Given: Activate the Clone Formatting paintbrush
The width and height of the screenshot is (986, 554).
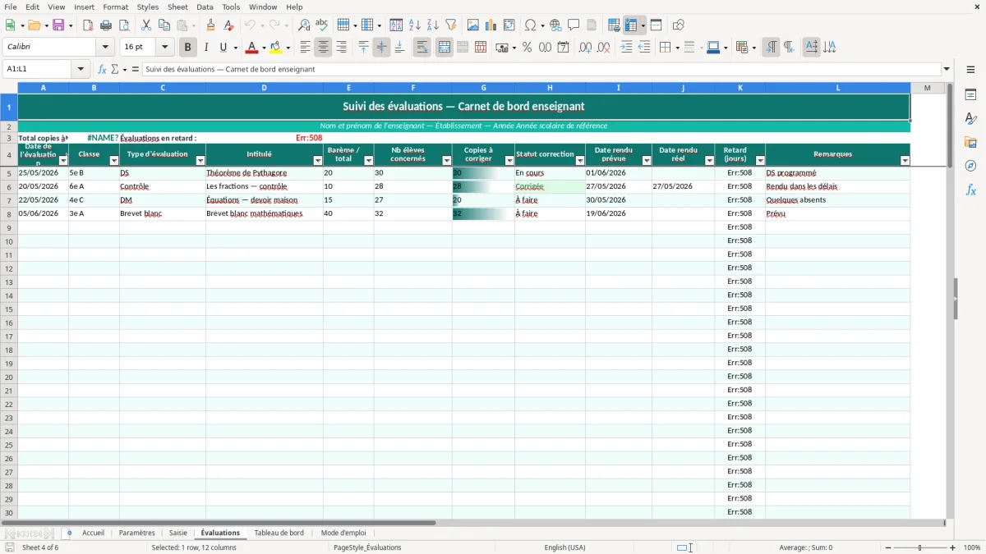Looking at the screenshot, I should (x=211, y=25).
